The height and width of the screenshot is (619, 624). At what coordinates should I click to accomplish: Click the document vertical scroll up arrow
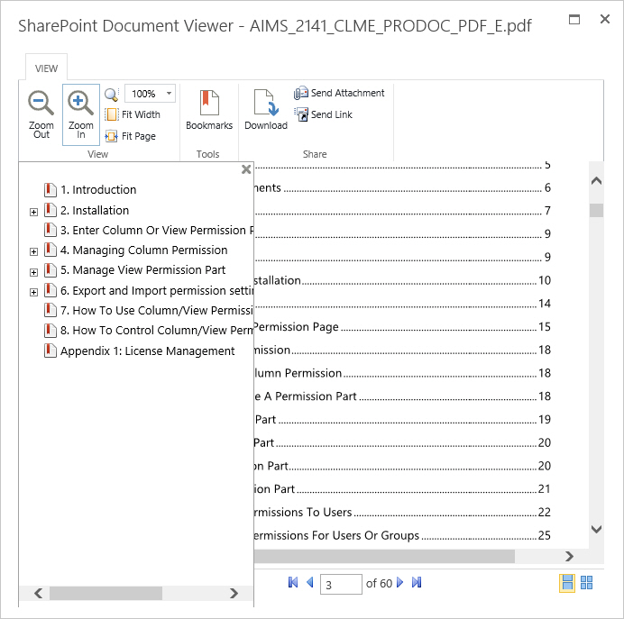pyautogui.click(x=596, y=181)
